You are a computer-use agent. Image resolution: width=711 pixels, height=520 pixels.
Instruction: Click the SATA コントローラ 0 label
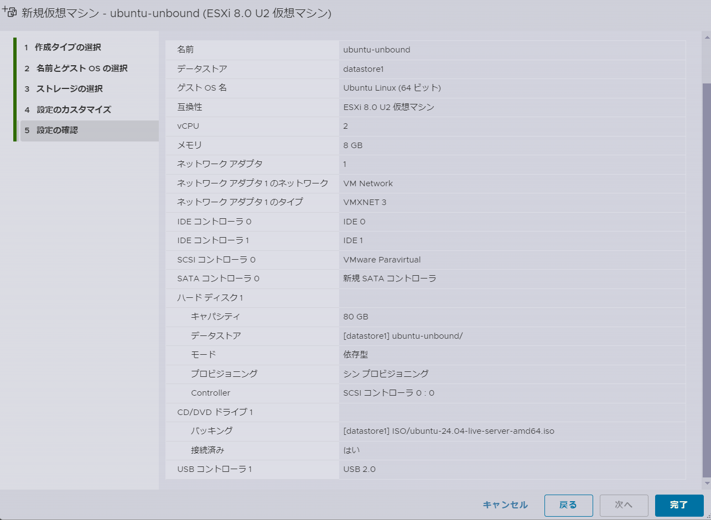pos(218,279)
